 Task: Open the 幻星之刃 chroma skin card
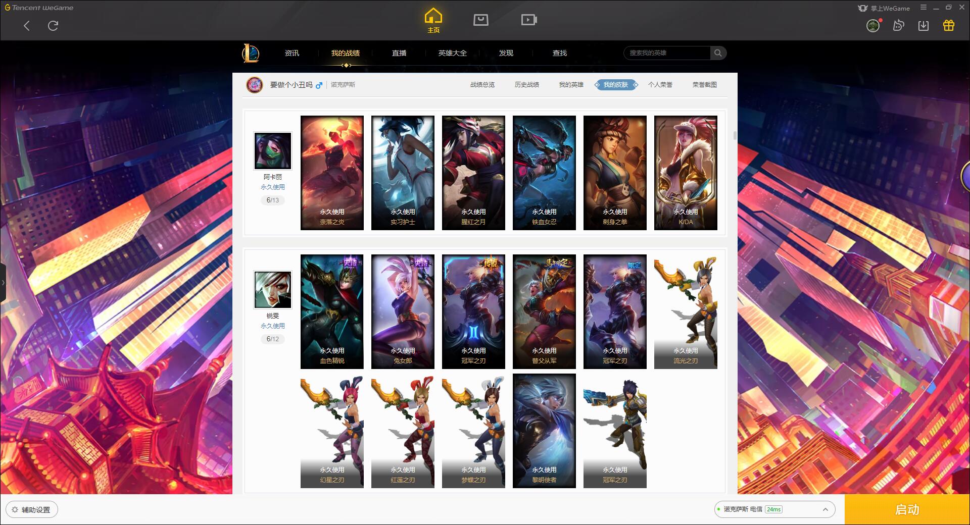(332, 431)
